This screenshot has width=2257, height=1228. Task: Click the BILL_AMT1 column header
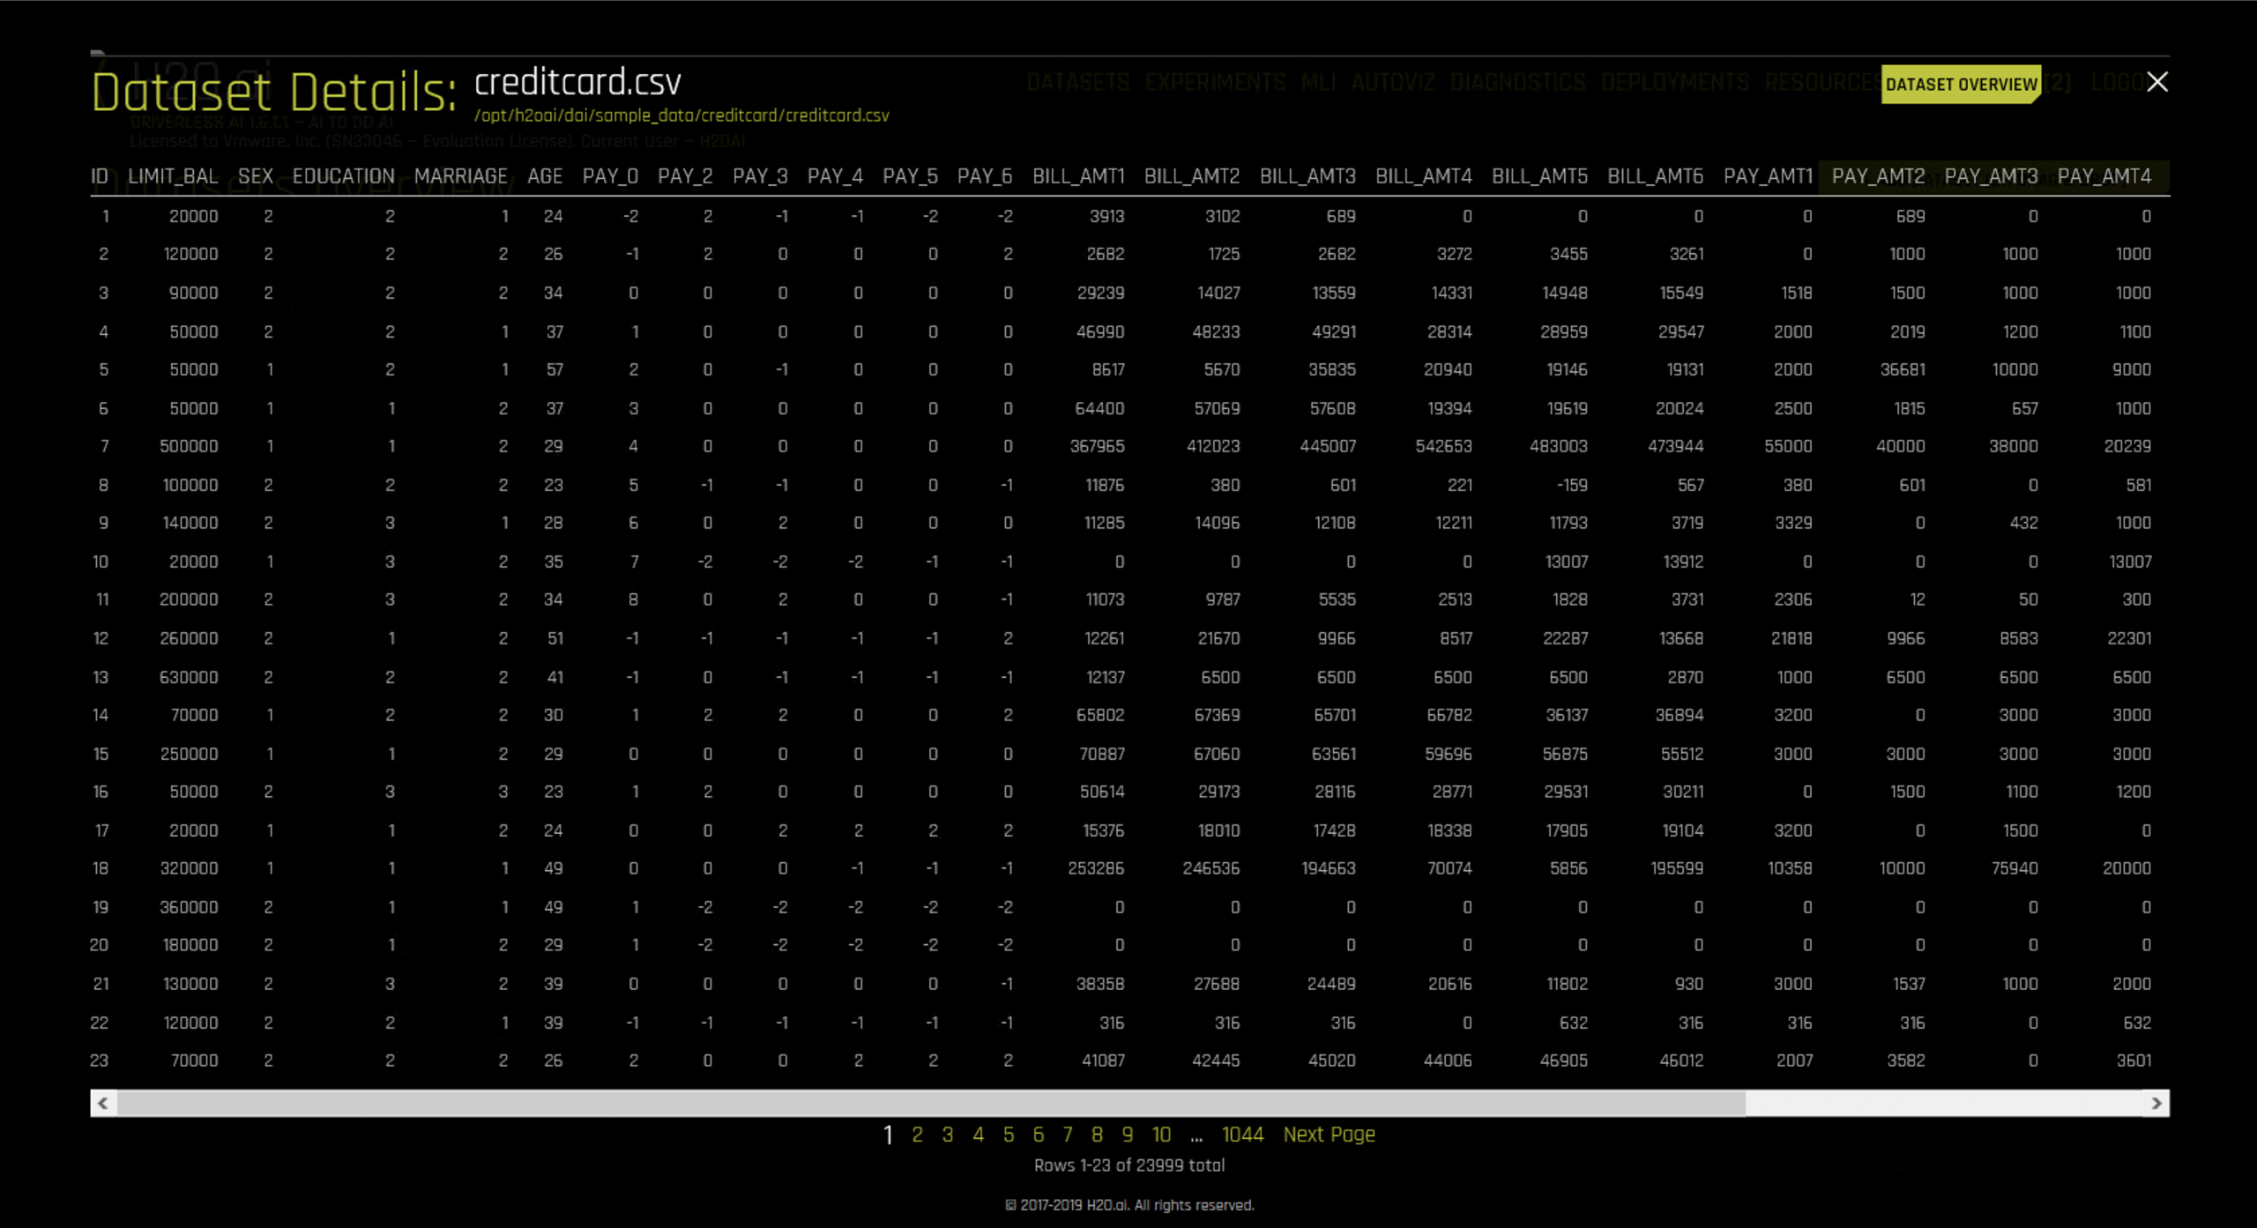pyautogui.click(x=1077, y=176)
